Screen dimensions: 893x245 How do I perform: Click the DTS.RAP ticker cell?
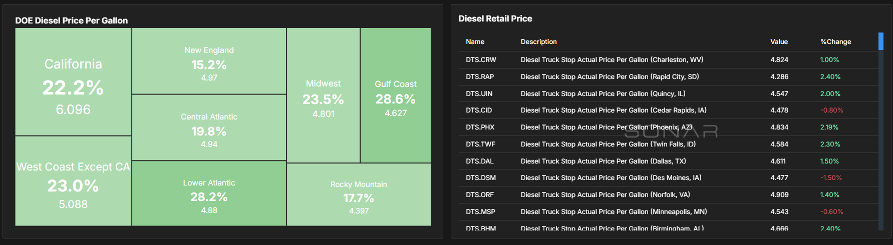pyautogui.click(x=480, y=76)
